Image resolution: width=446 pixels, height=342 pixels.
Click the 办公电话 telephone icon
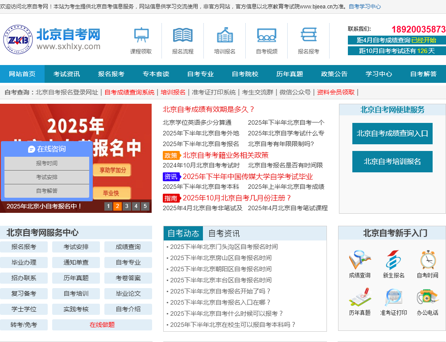(x=427, y=297)
